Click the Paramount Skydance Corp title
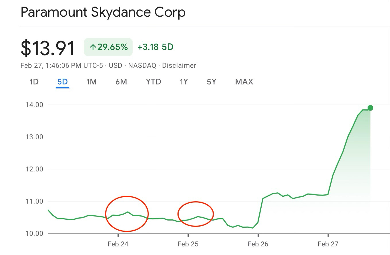 [103, 12]
